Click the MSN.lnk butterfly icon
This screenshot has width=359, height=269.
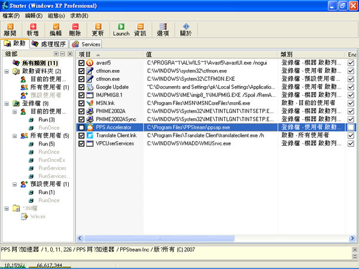(90, 103)
